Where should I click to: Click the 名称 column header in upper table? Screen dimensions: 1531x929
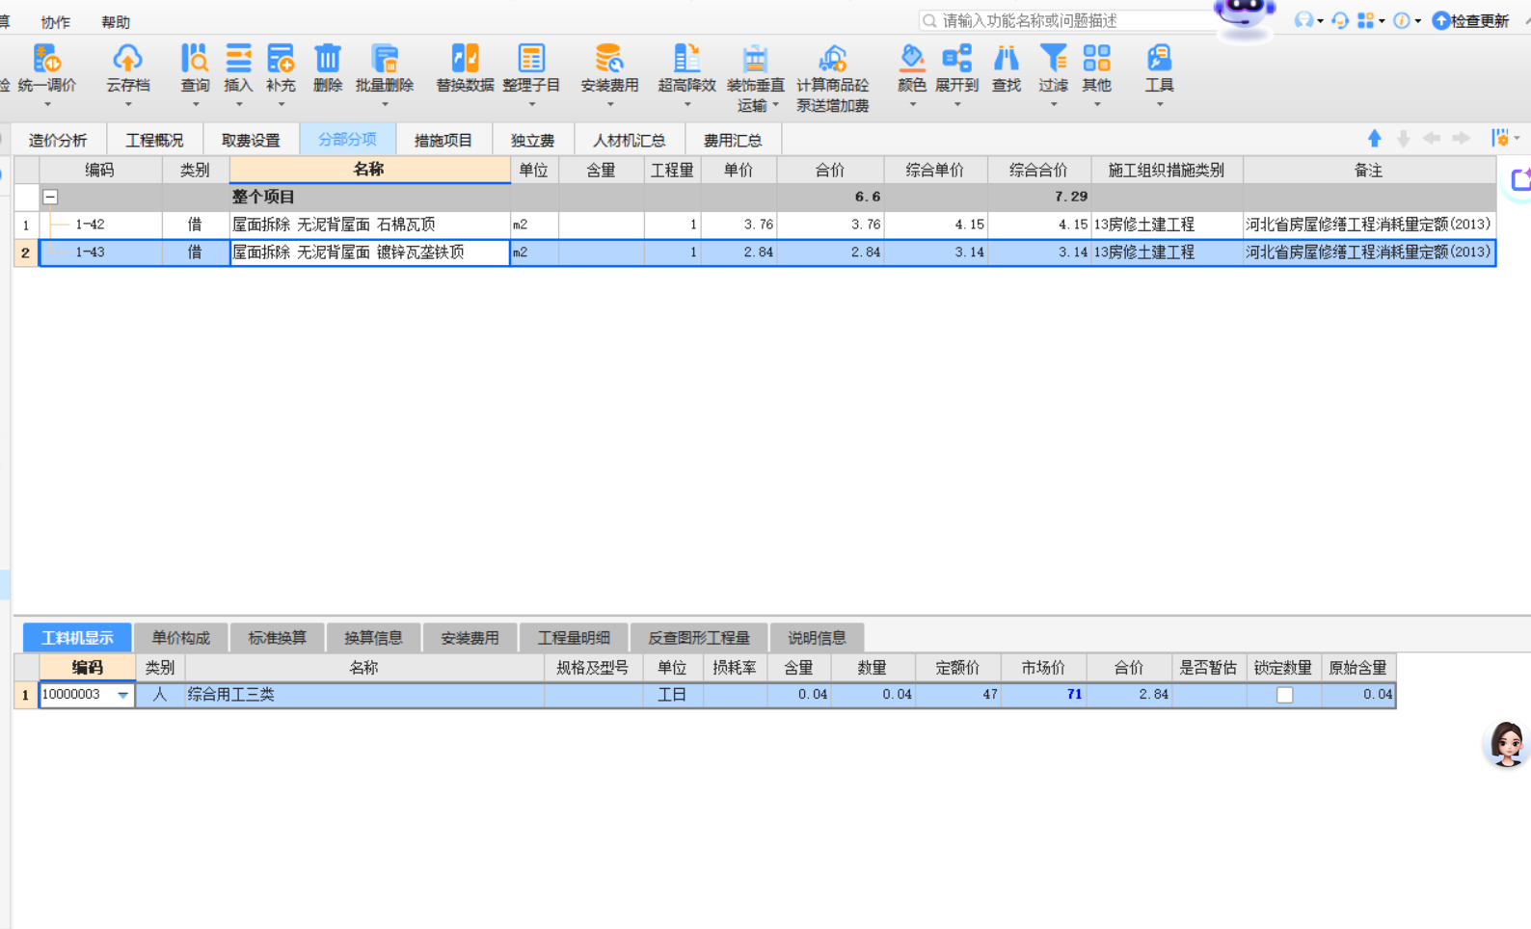coord(369,171)
